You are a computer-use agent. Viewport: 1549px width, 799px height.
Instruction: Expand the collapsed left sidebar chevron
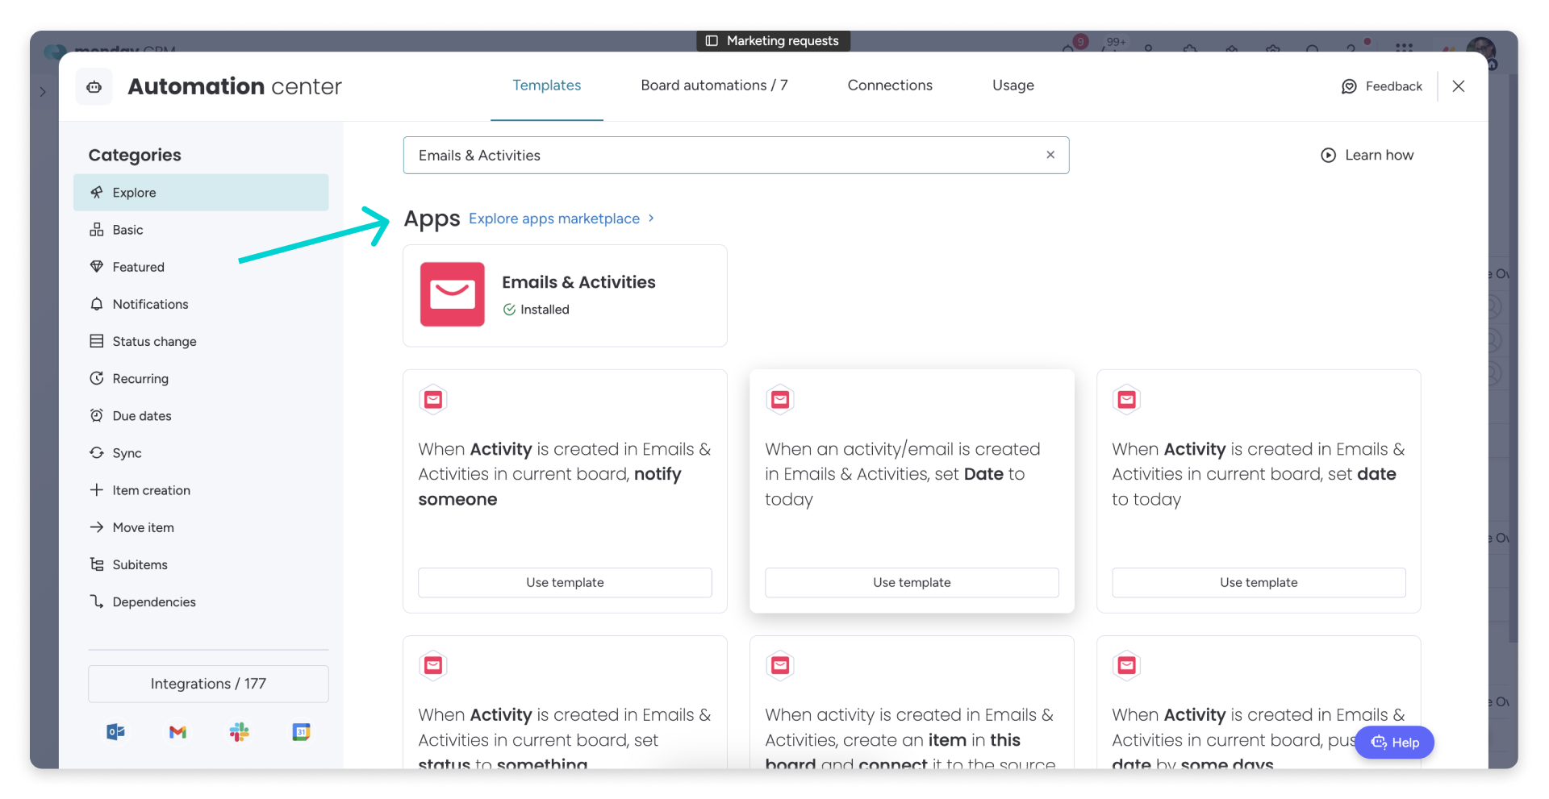(x=43, y=92)
